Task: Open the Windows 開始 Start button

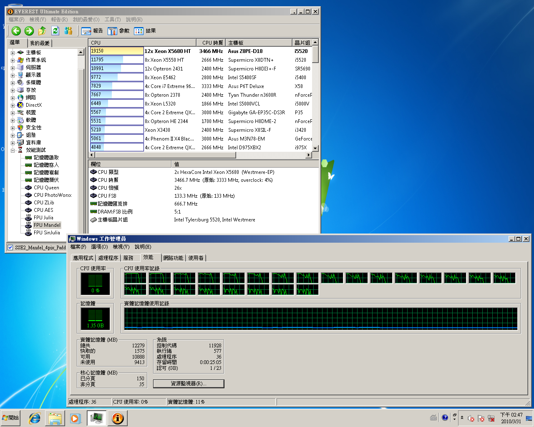Action: 10,418
